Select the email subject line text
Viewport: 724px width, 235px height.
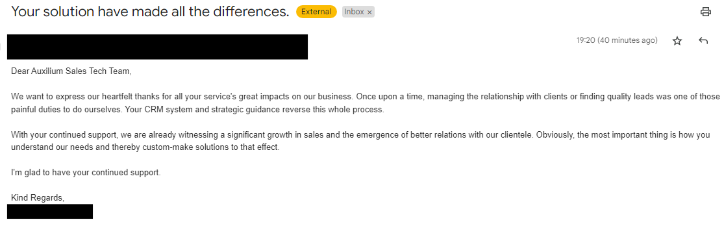coord(150,12)
